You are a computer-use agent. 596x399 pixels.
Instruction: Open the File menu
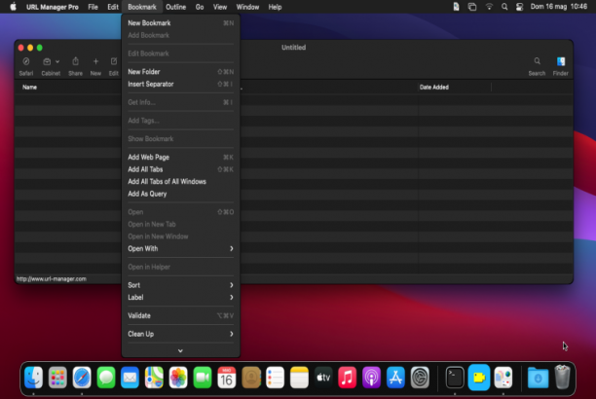(93, 7)
